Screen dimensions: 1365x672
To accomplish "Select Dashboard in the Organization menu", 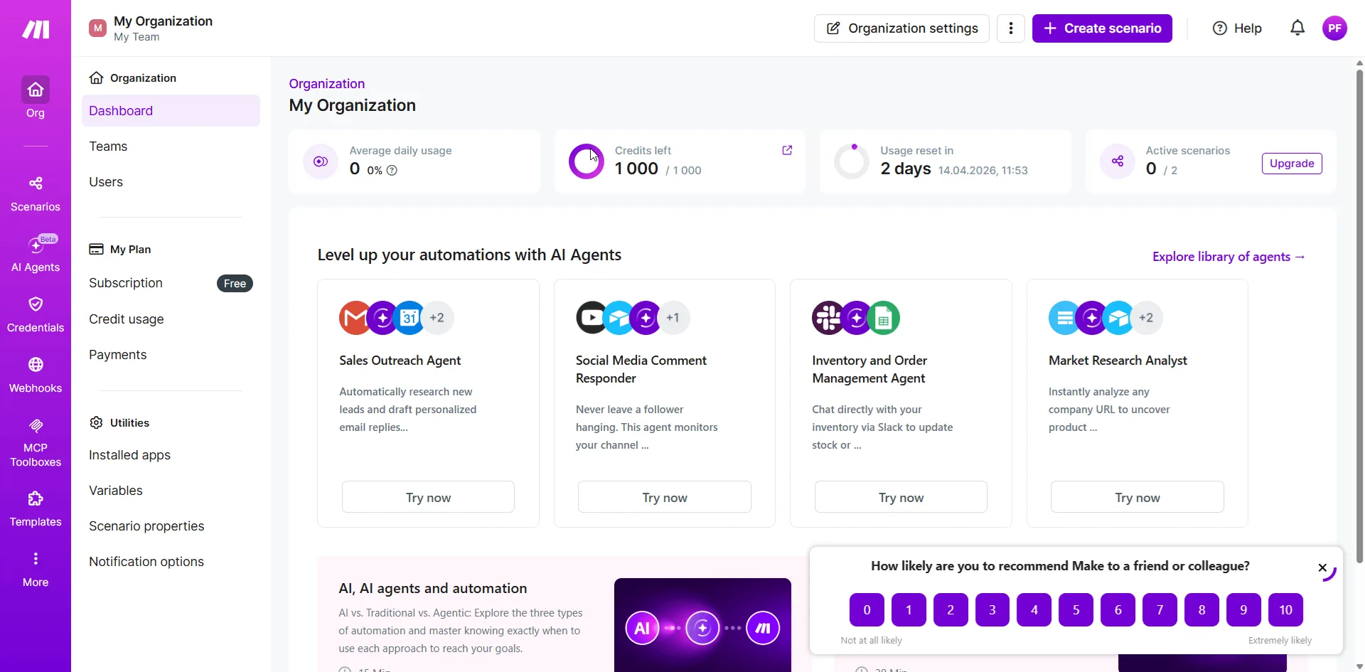I will tap(171, 111).
